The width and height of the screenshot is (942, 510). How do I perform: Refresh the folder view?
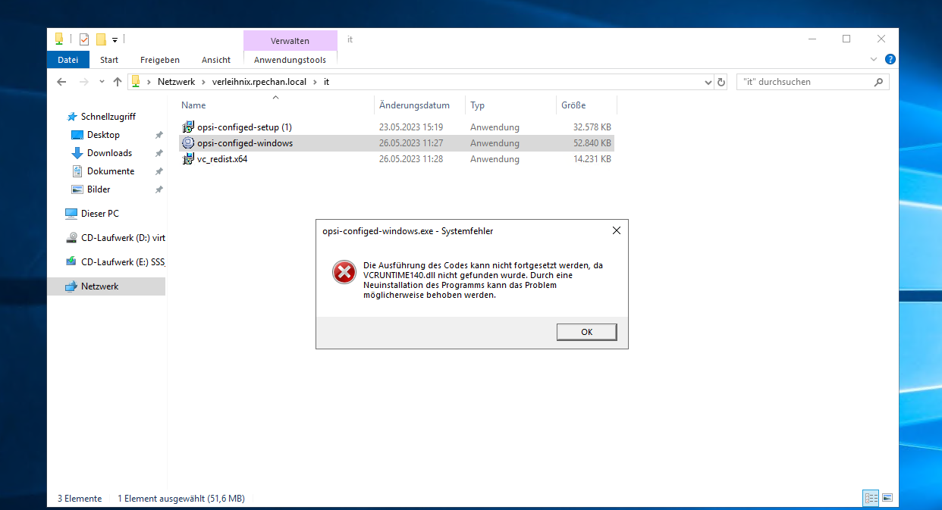coord(721,82)
